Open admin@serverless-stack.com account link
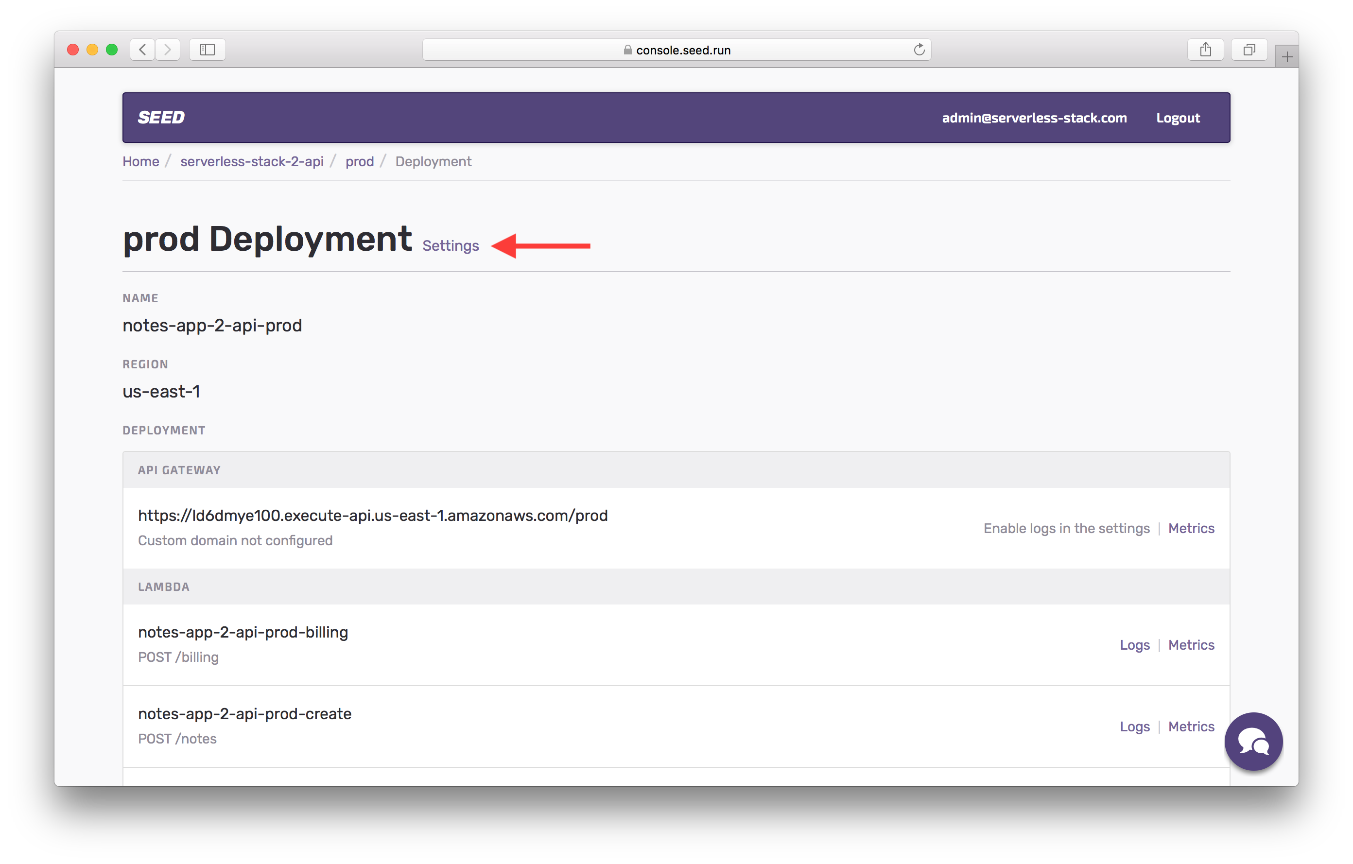Viewport: 1353px width, 864px height. (x=1034, y=118)
